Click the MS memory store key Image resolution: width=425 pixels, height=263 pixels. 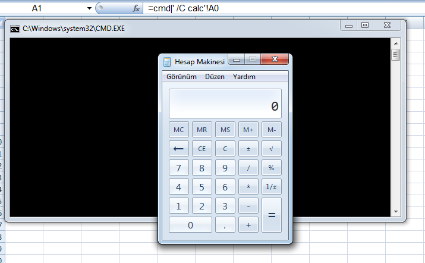[x=225, y=130]
